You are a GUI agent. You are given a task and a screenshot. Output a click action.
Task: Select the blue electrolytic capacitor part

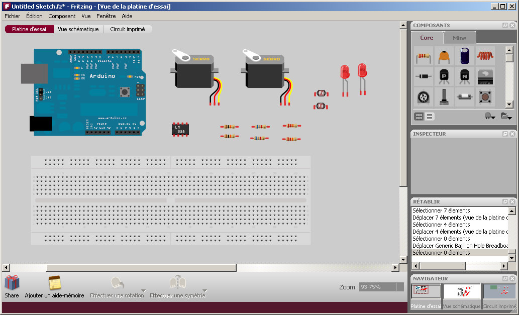pos(464,56)
